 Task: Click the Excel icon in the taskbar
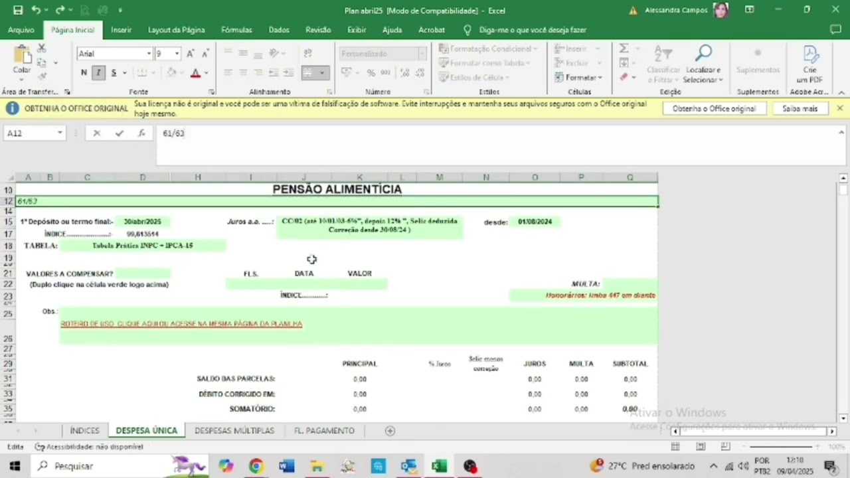coord(440,466)
